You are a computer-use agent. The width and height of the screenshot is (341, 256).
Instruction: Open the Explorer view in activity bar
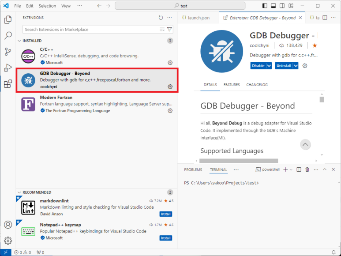8,20
